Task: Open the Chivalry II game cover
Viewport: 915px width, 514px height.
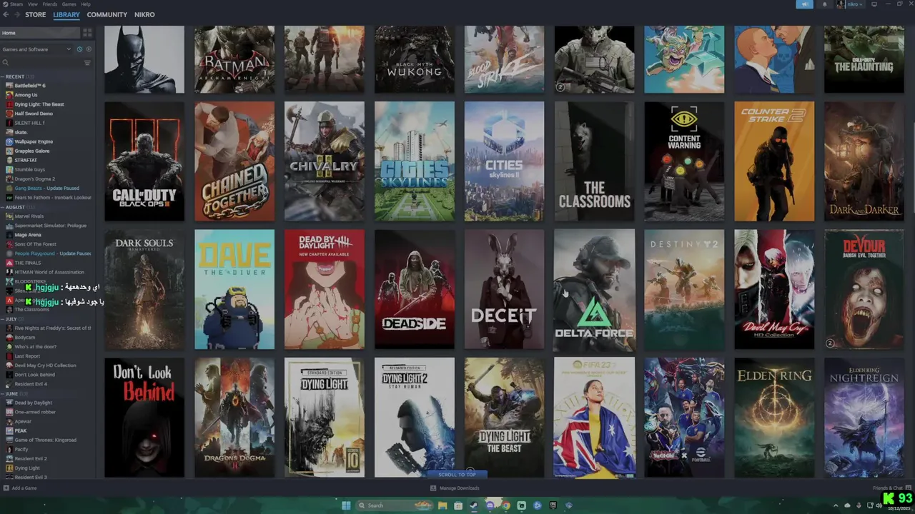Action: tap(325, 161)
